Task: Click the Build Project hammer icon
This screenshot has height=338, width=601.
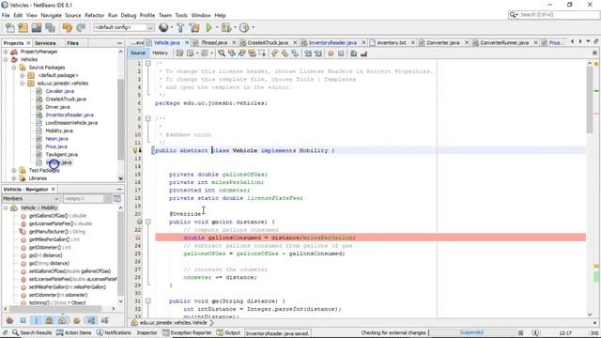Action: [x=180, y=27]
